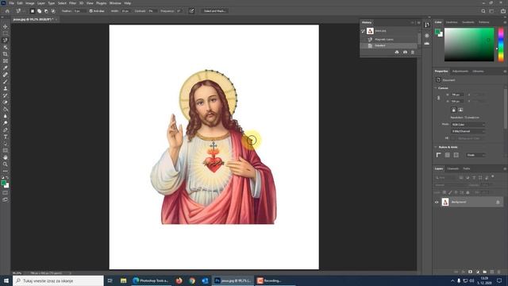Select the Clone Stamp tool
This screenshot has width=508, height=286.
[6, 88]
